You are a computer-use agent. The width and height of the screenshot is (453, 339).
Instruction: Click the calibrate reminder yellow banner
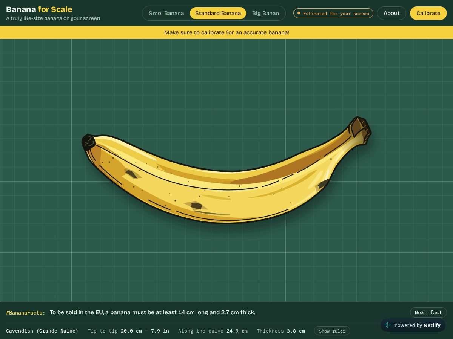(x=226, y=32)
